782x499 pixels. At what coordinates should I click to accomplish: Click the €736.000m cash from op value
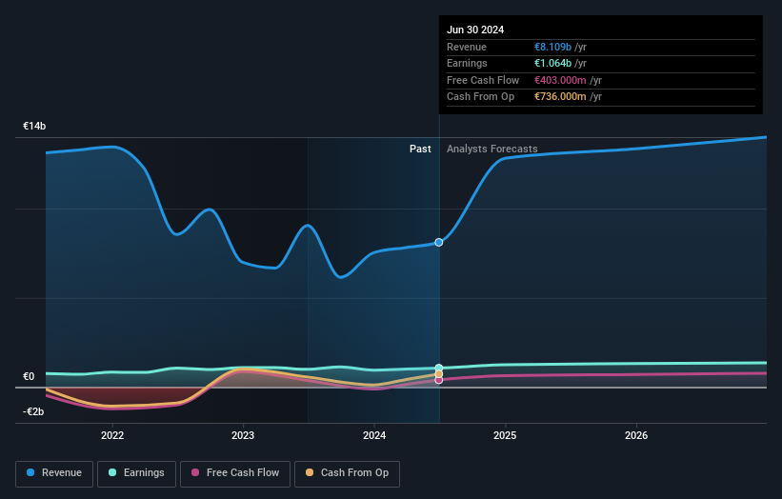coord(560,97)
